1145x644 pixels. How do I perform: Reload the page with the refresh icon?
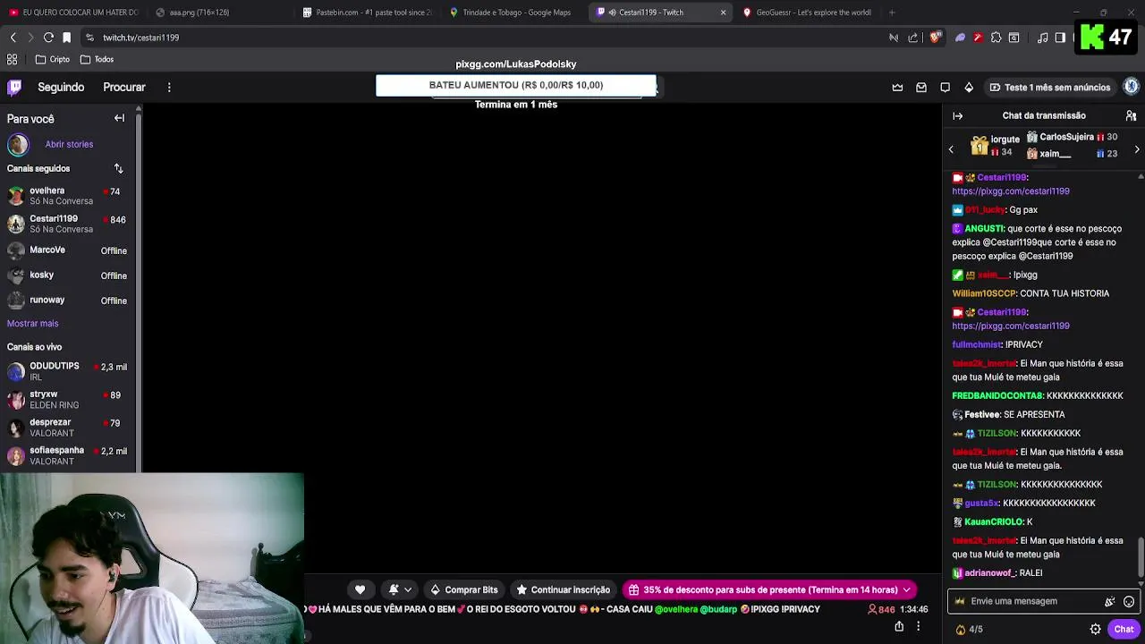tap(48, 38)
